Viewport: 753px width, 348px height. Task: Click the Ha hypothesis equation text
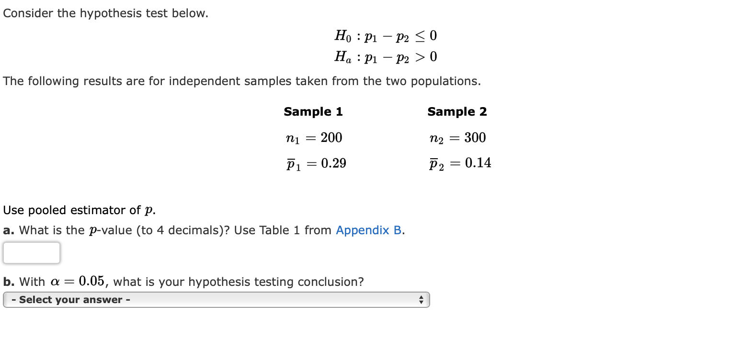pos(385,57)
